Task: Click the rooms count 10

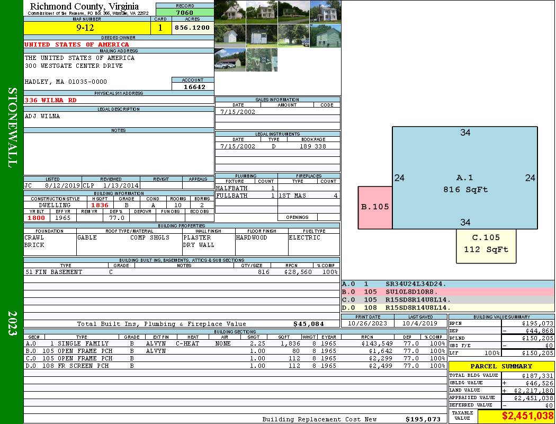Action: [x=178, y=205]
